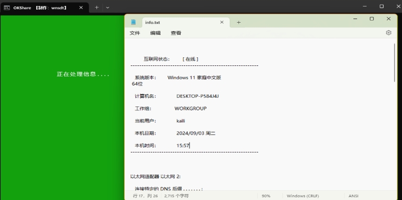The image size is (402, 200).
Task: Click the Notepad app icon beside info.txt tab
Action: 133,22
